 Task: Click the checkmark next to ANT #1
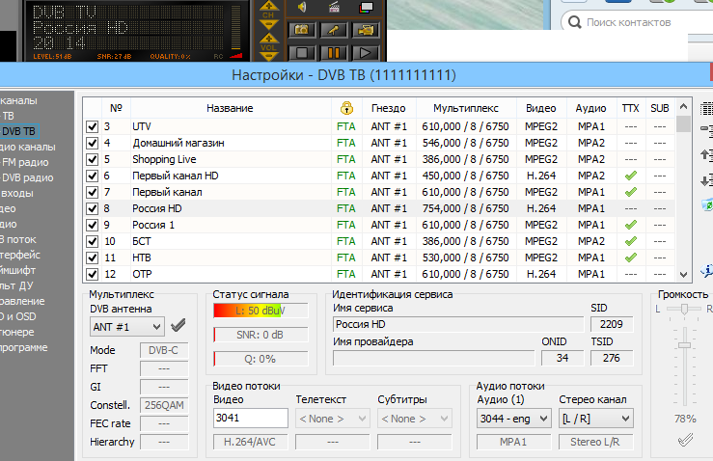tap(178, 326)
